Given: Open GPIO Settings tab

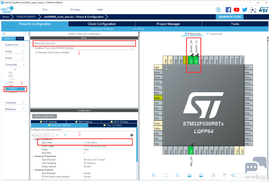Looking at the screenshot, I should tap(119, 122).
